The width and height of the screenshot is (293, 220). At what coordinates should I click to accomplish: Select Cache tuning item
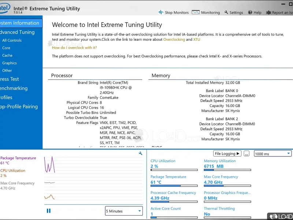7,55
